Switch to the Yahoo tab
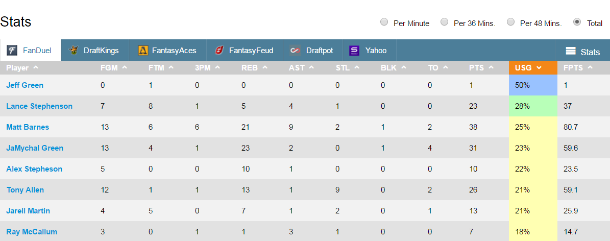 click(x=369, y=50)
